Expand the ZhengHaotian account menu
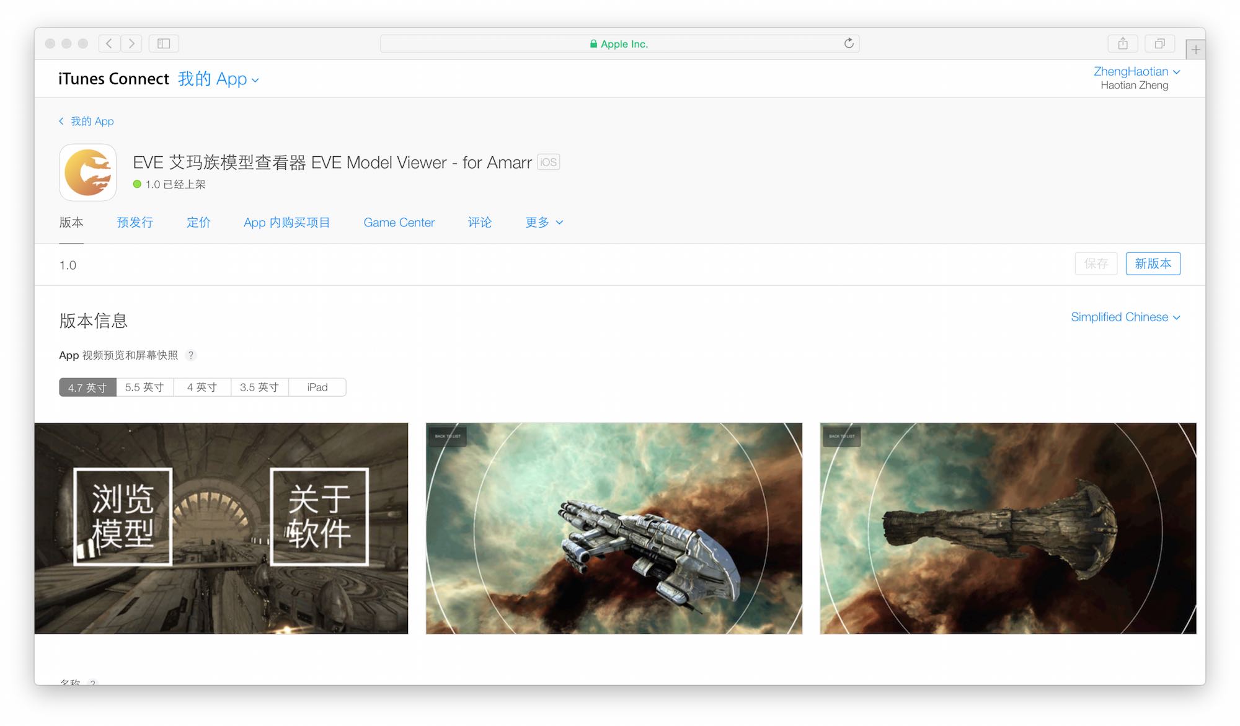Viewport: 1240px width, 726px height. coord(1136,71)
